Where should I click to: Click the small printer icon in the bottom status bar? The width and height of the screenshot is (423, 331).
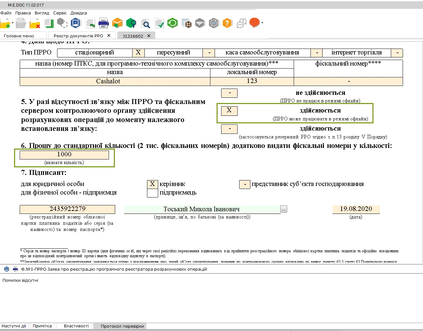(15, 269)
